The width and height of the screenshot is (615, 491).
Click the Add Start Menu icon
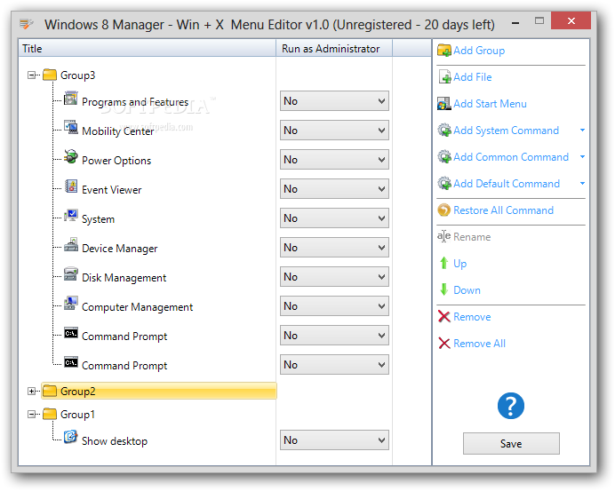tap(444, 104)
